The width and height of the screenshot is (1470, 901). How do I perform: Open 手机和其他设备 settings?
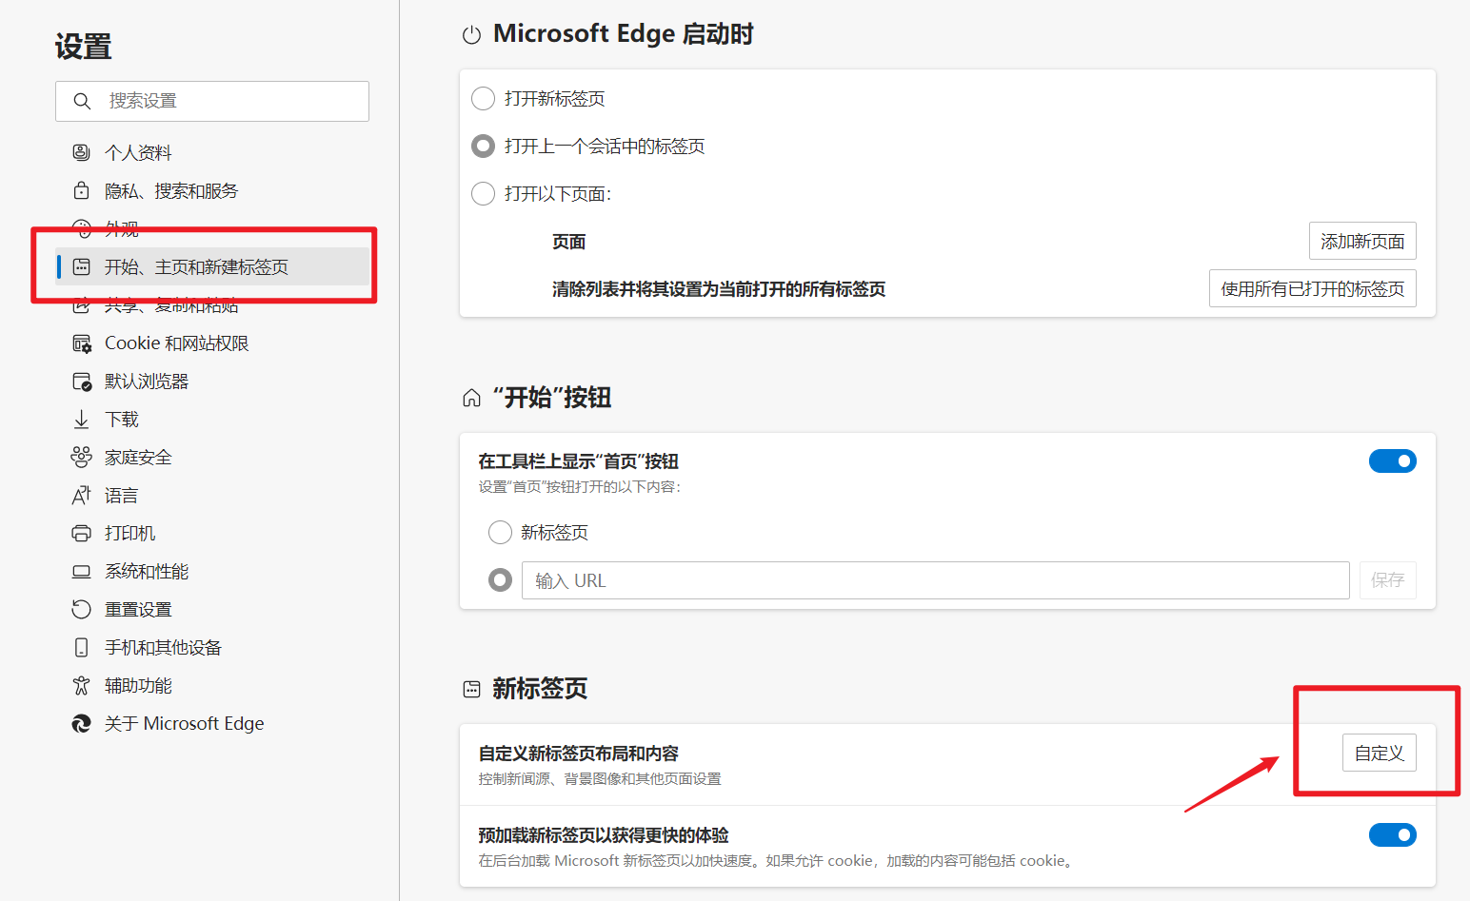212,647
